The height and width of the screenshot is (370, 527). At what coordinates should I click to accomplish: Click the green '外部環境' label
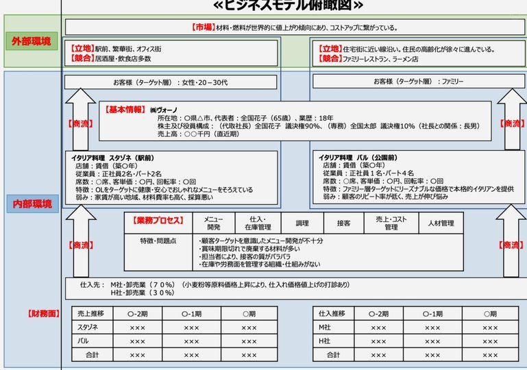pyautogui.click(x=32, y=41)
